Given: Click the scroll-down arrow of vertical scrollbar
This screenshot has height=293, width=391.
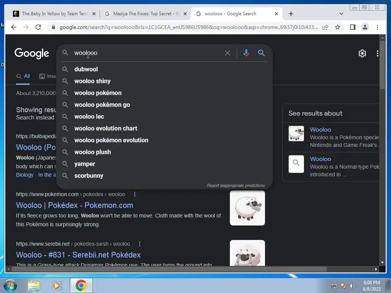Looking at the screenshot, I should (x=382, y=262).
